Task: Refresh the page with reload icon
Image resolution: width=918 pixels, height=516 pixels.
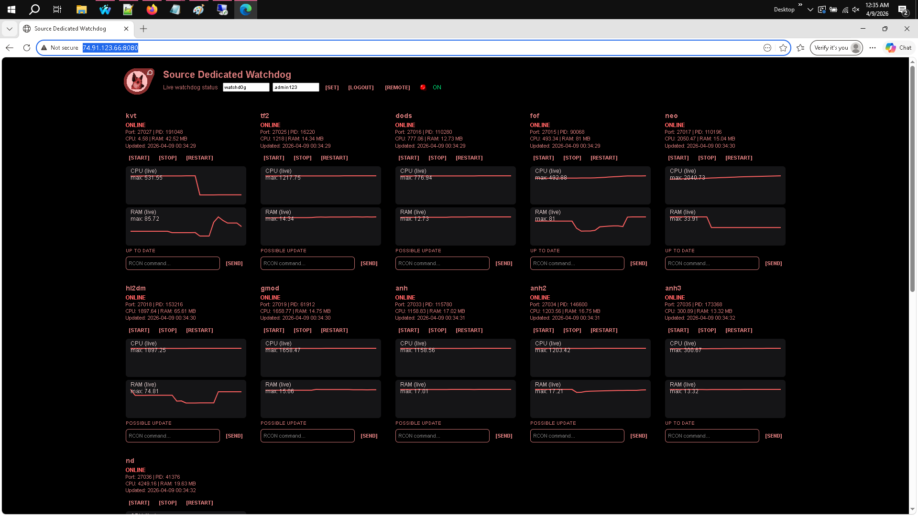Action: 27,48
